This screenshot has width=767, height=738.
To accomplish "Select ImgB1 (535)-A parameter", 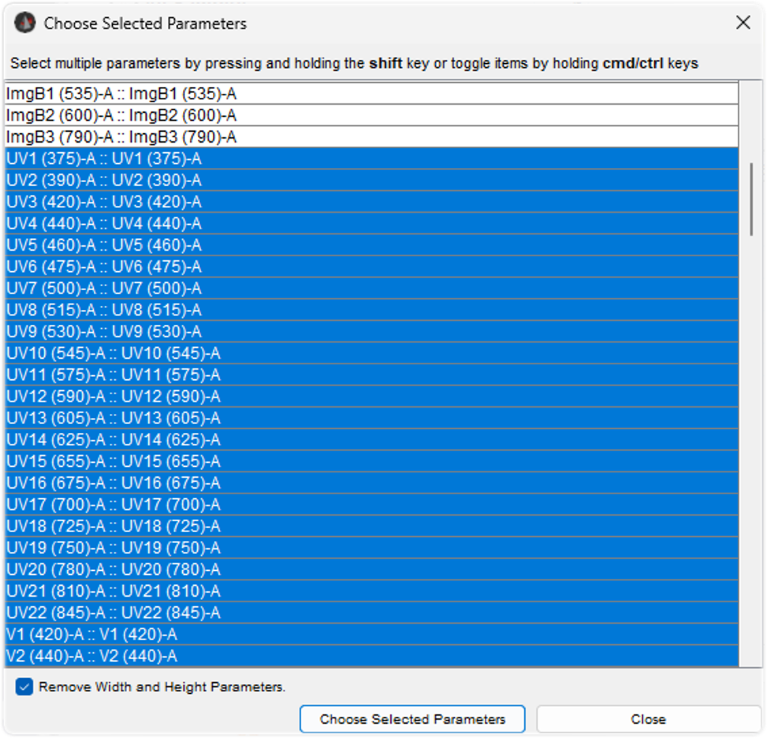I will click(121, 94).
